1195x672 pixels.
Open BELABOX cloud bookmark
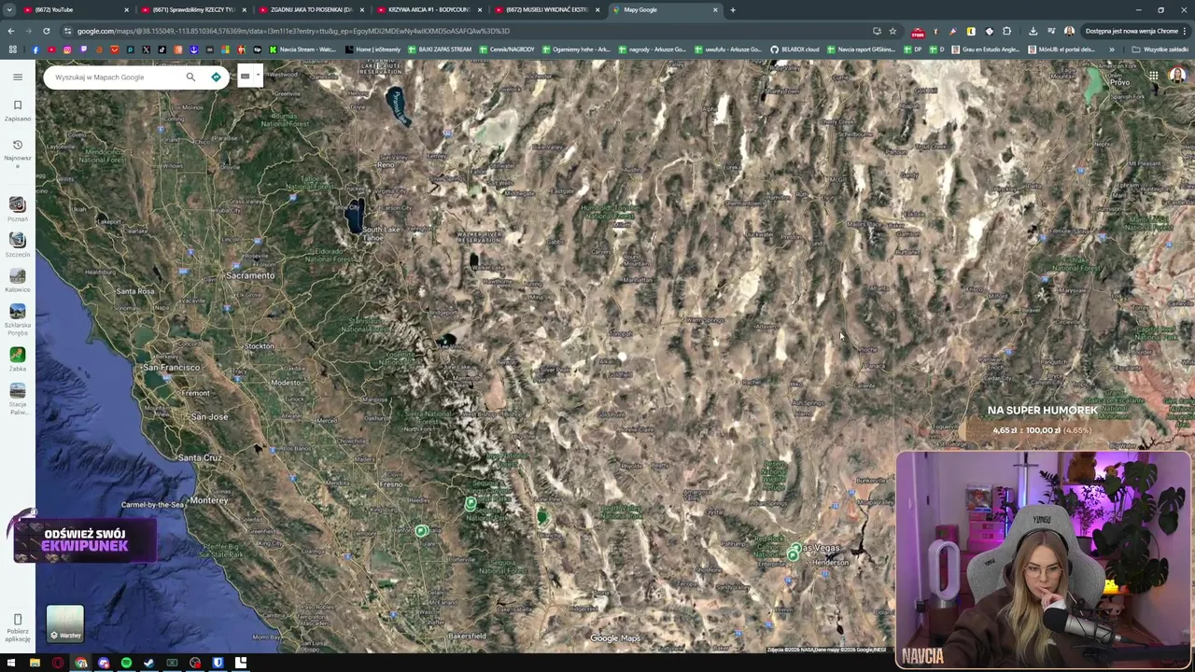point(795,49)
